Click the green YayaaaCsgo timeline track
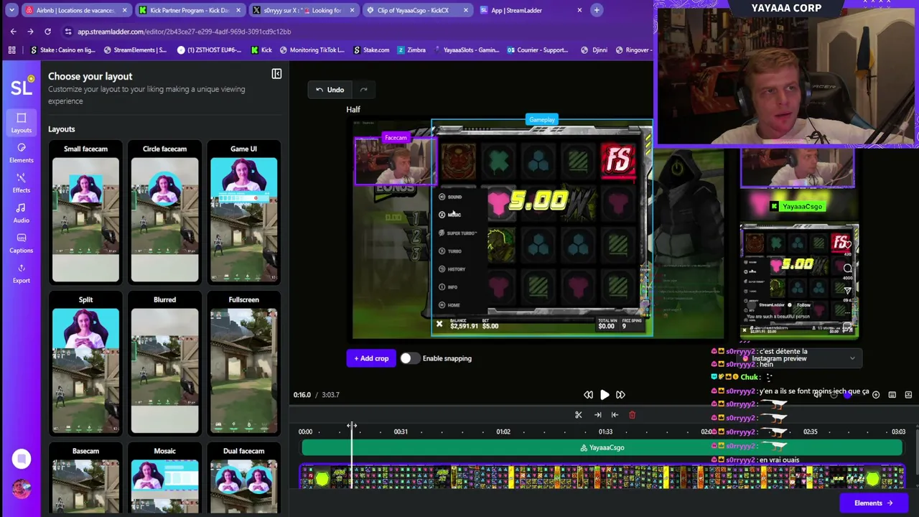Image resolution: width=919 pixels, height=517 pixels. click(602, 448)
